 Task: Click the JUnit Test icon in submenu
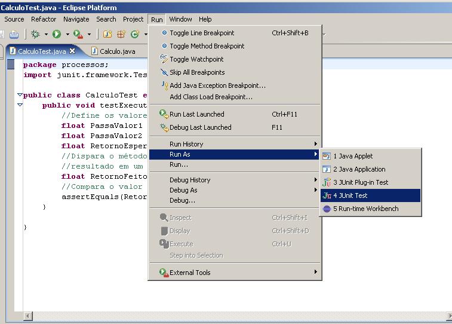tap(327, 195)
